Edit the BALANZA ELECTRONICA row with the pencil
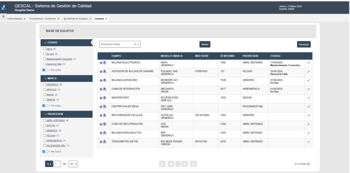This screenshot has width=350, height=173. click(x=309, y=63)
